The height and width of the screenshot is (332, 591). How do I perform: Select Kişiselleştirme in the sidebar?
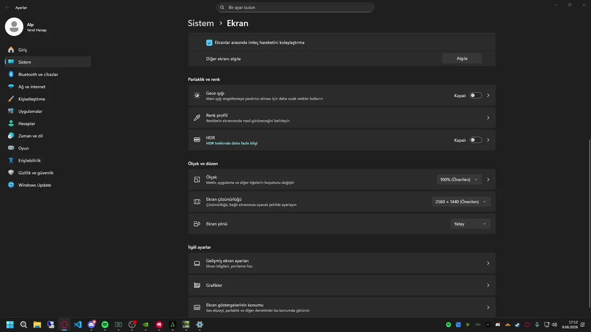click(x=48, y=99)
